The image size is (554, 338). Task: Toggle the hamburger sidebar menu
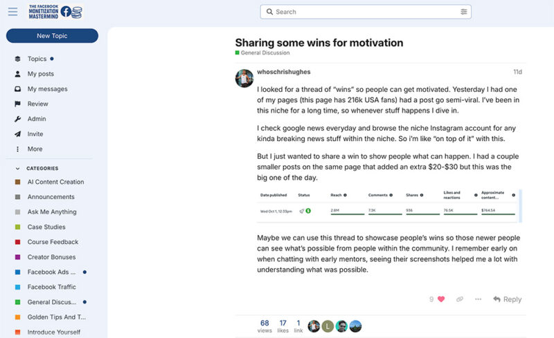tap(12, 12)
